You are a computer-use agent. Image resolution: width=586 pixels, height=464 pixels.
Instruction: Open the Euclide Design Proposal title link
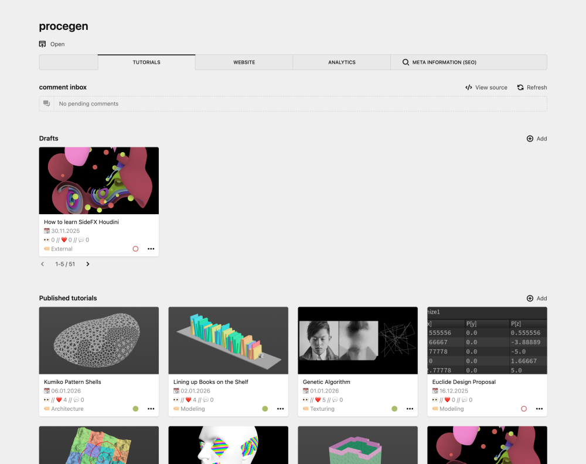tap(464, 382)
